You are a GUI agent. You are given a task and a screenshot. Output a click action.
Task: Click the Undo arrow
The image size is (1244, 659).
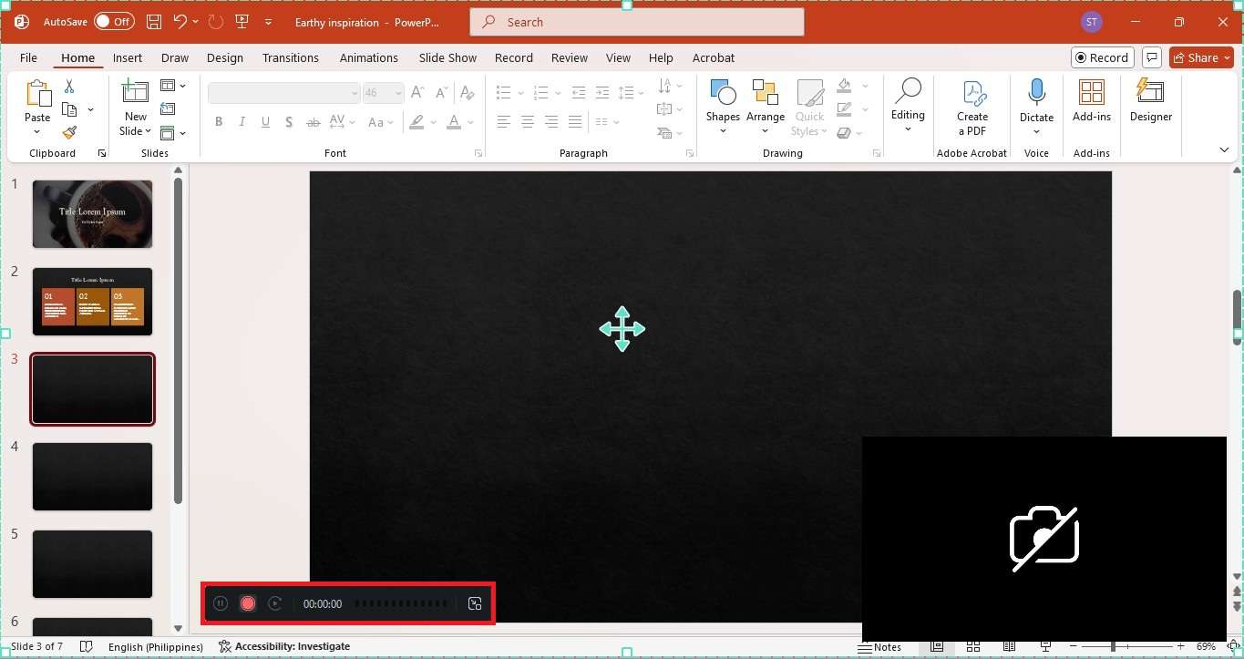[x=180, y=21]
